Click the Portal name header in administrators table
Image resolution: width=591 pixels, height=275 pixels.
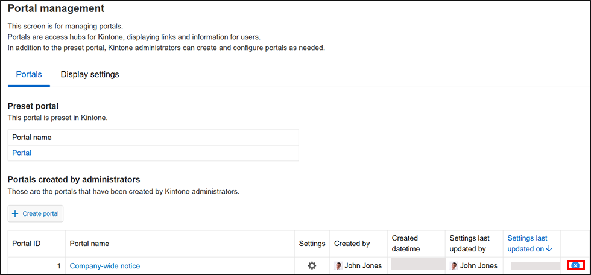tap(89, 244)
